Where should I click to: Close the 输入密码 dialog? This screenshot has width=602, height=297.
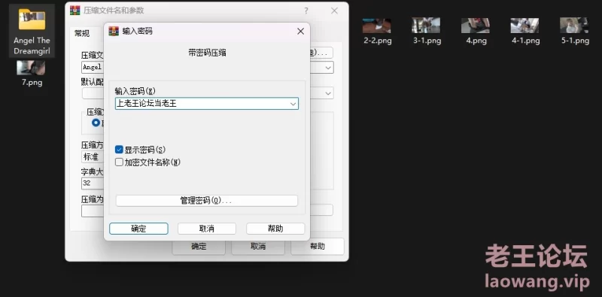pyautogui.click(x=300, y=31)
